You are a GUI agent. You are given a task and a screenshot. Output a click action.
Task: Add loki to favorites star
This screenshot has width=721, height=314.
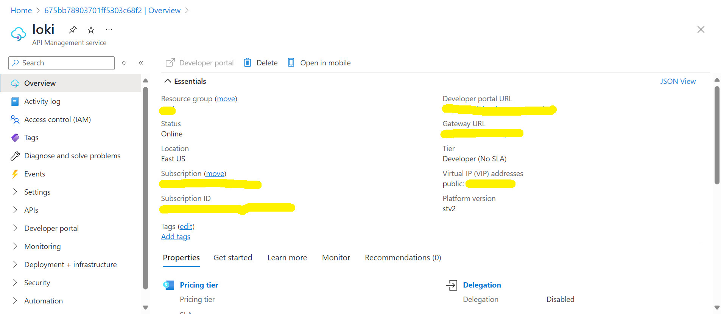91,29
